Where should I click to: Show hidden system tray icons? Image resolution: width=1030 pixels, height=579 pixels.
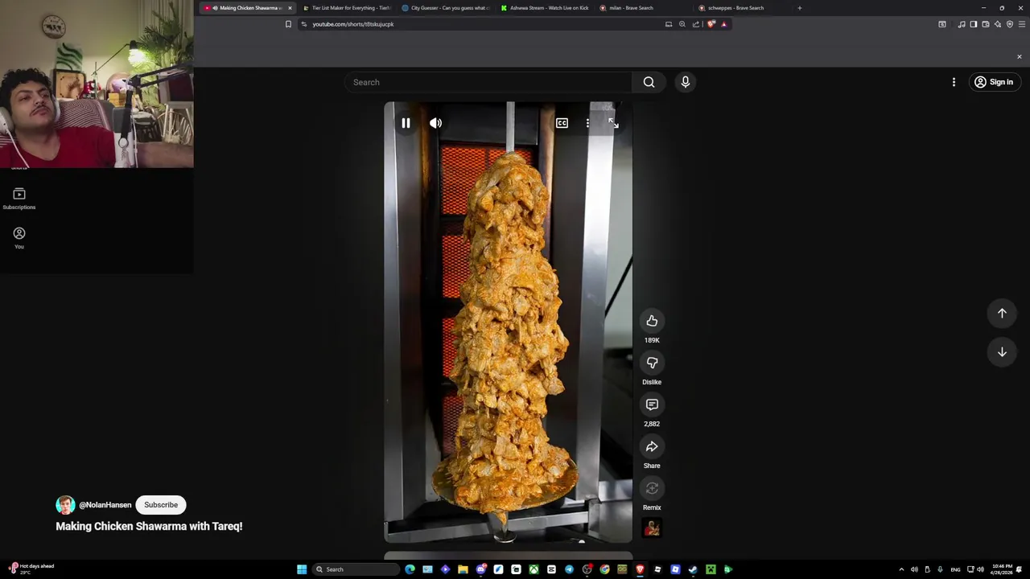pos(901,569)
